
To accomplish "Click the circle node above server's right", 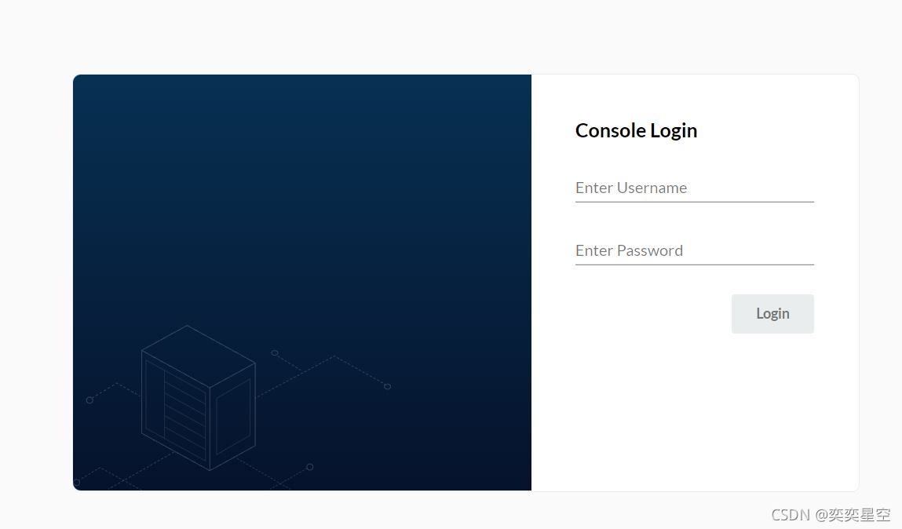I will click(275, 352).
